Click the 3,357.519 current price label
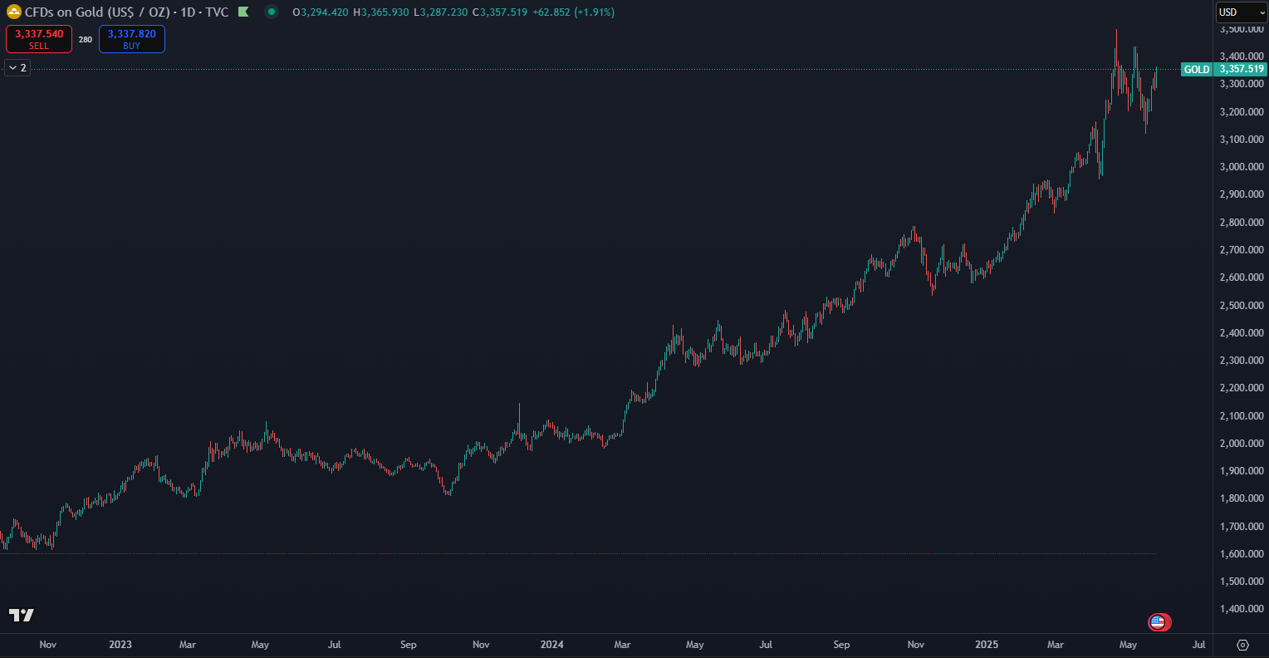 [x=1241, y=70]
